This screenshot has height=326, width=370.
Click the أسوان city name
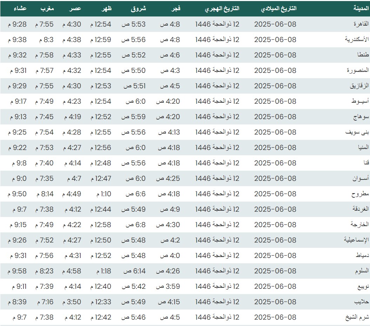pyautogui.click(x=361, y=178)
